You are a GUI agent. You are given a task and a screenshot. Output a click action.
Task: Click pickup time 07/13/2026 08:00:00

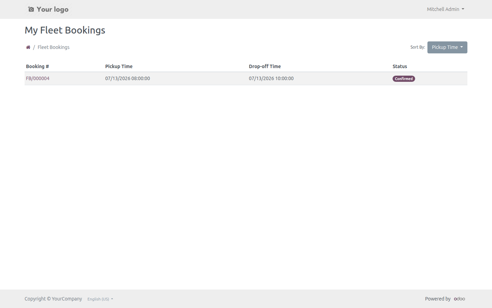point(127,78)
